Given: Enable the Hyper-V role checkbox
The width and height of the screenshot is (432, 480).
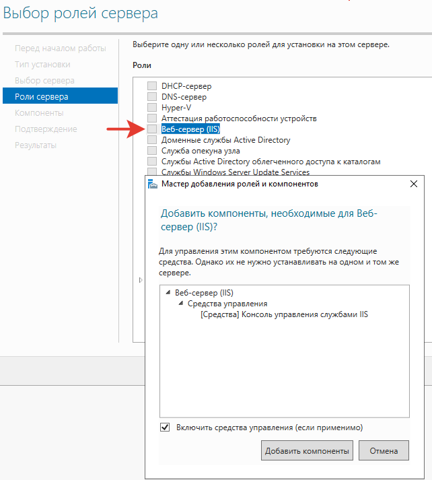Looking at the screenshot, I should tap(152, 107).
